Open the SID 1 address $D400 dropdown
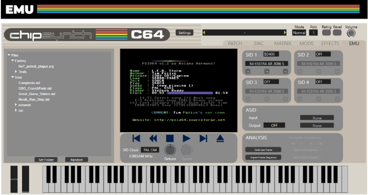Viewport: 368px width, 195px height. 271,54
